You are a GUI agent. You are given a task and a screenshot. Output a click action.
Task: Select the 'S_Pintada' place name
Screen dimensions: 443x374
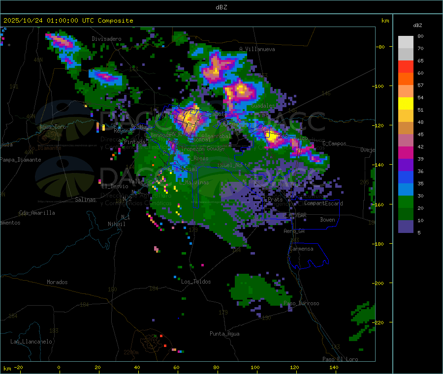[132, 142]
